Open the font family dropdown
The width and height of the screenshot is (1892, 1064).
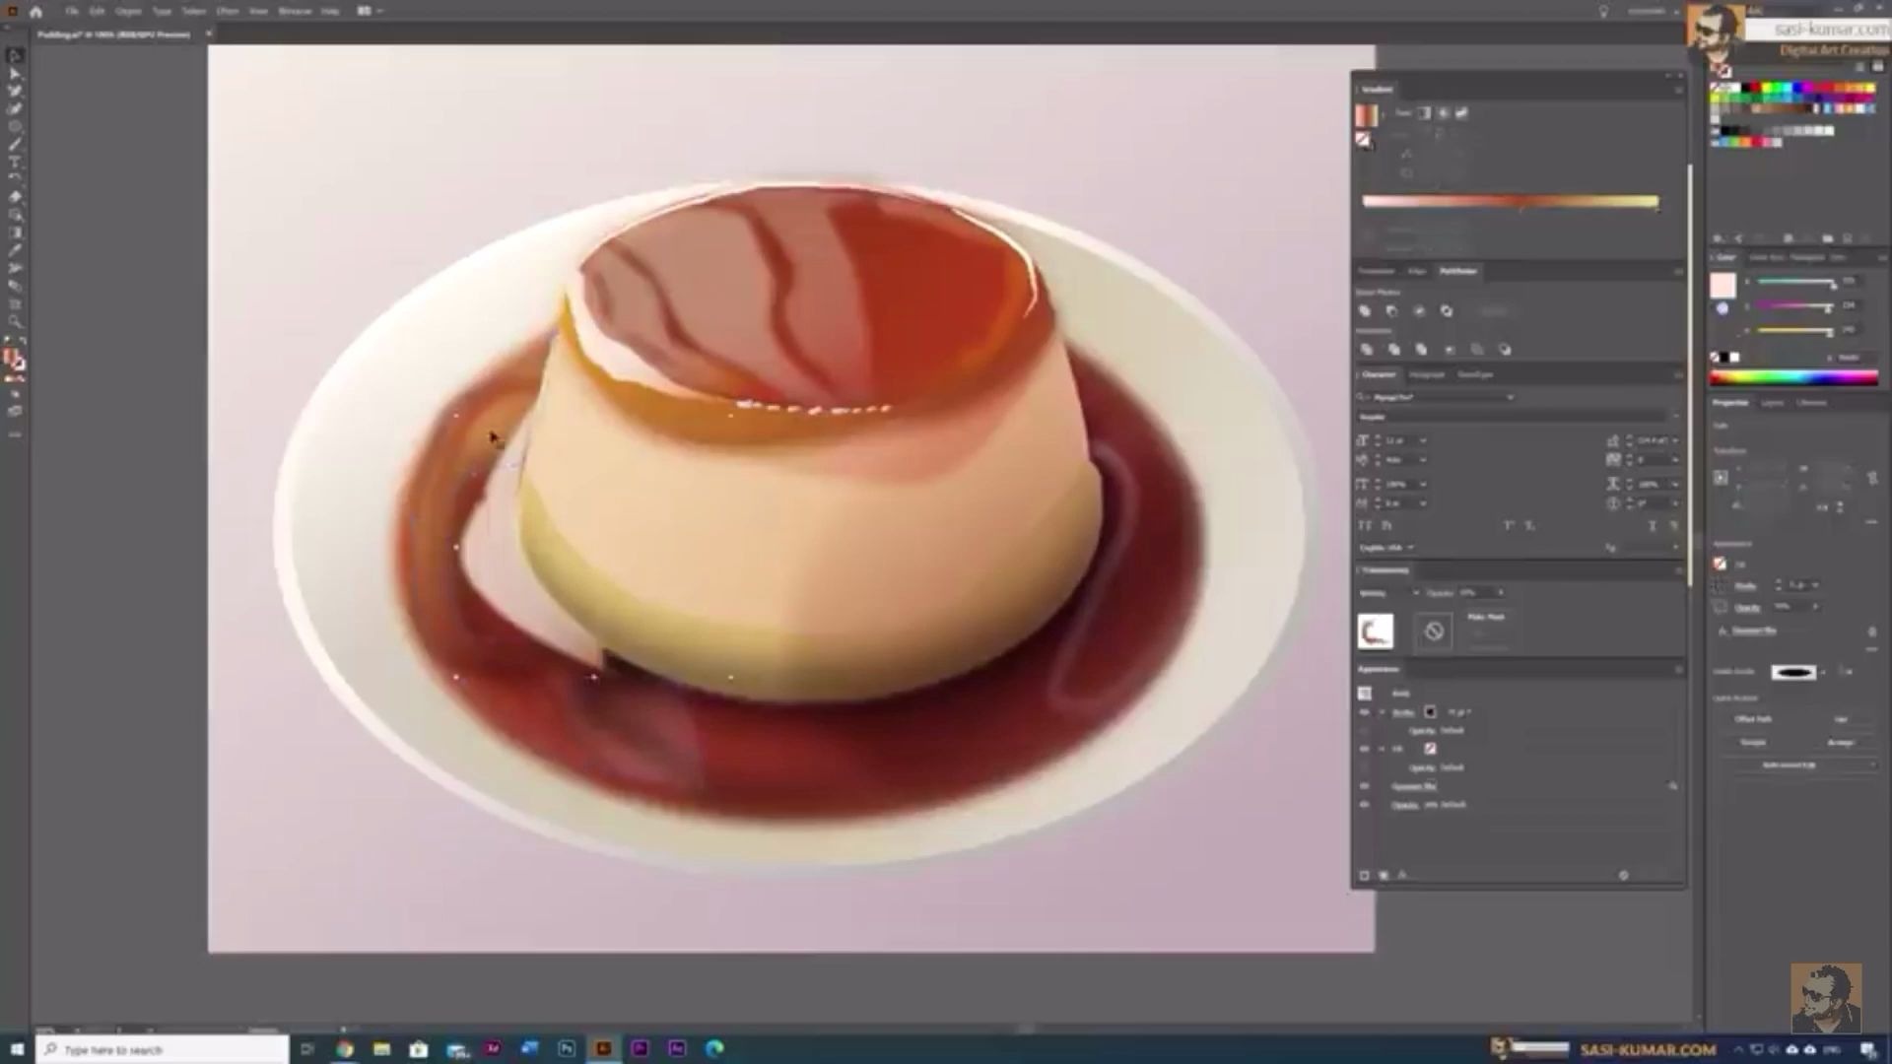coord(1510,397)
